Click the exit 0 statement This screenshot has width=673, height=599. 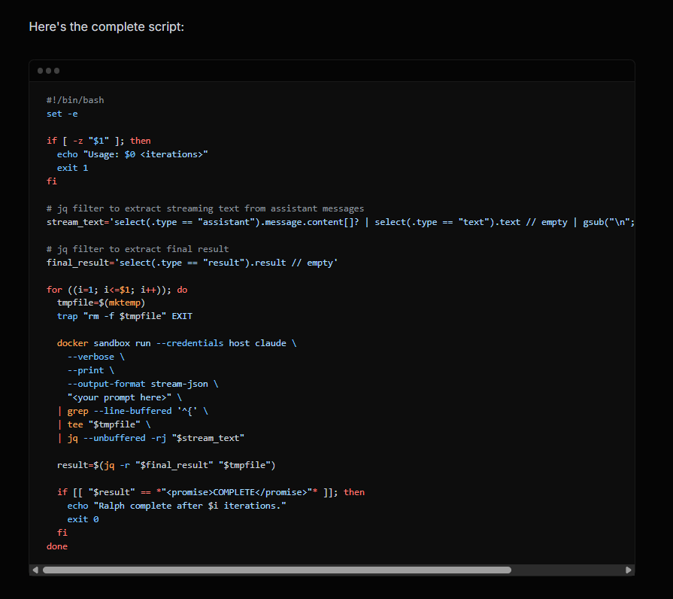83,518
